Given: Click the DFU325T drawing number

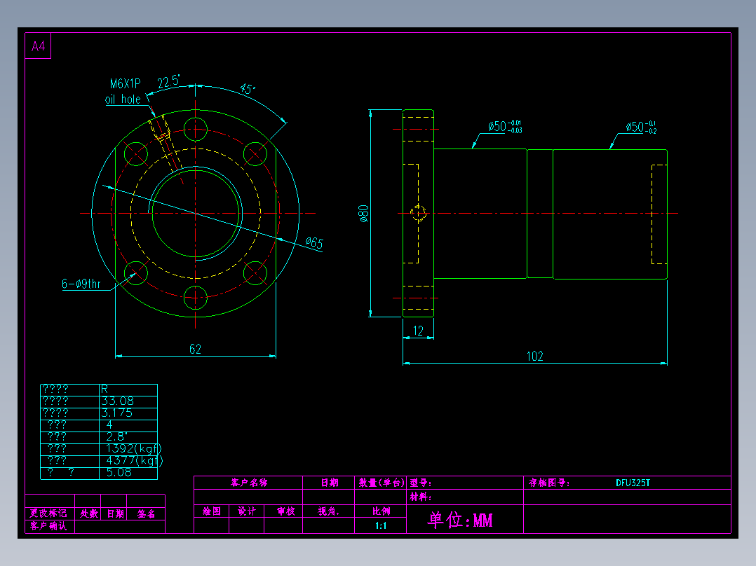Looking at the screenshot, I should (x=633, y=483).
